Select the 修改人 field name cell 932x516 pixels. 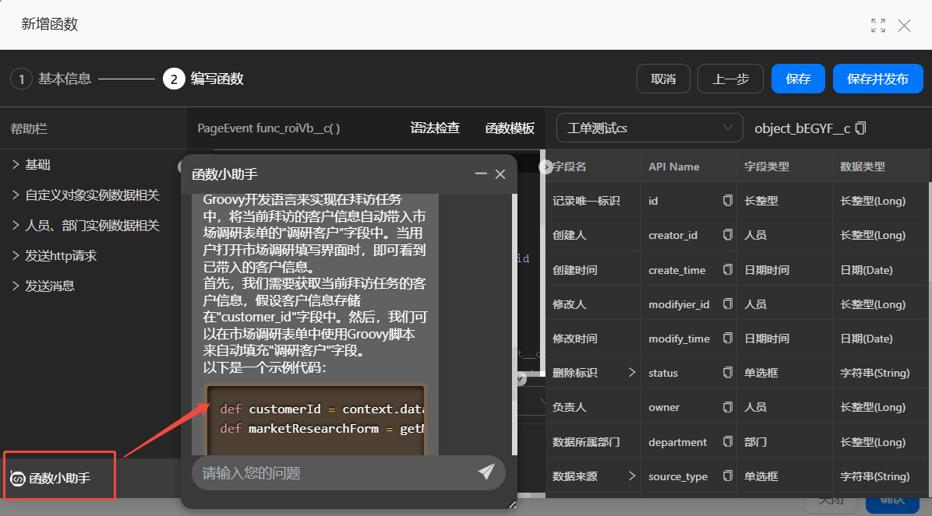click(x=570, y=304)
